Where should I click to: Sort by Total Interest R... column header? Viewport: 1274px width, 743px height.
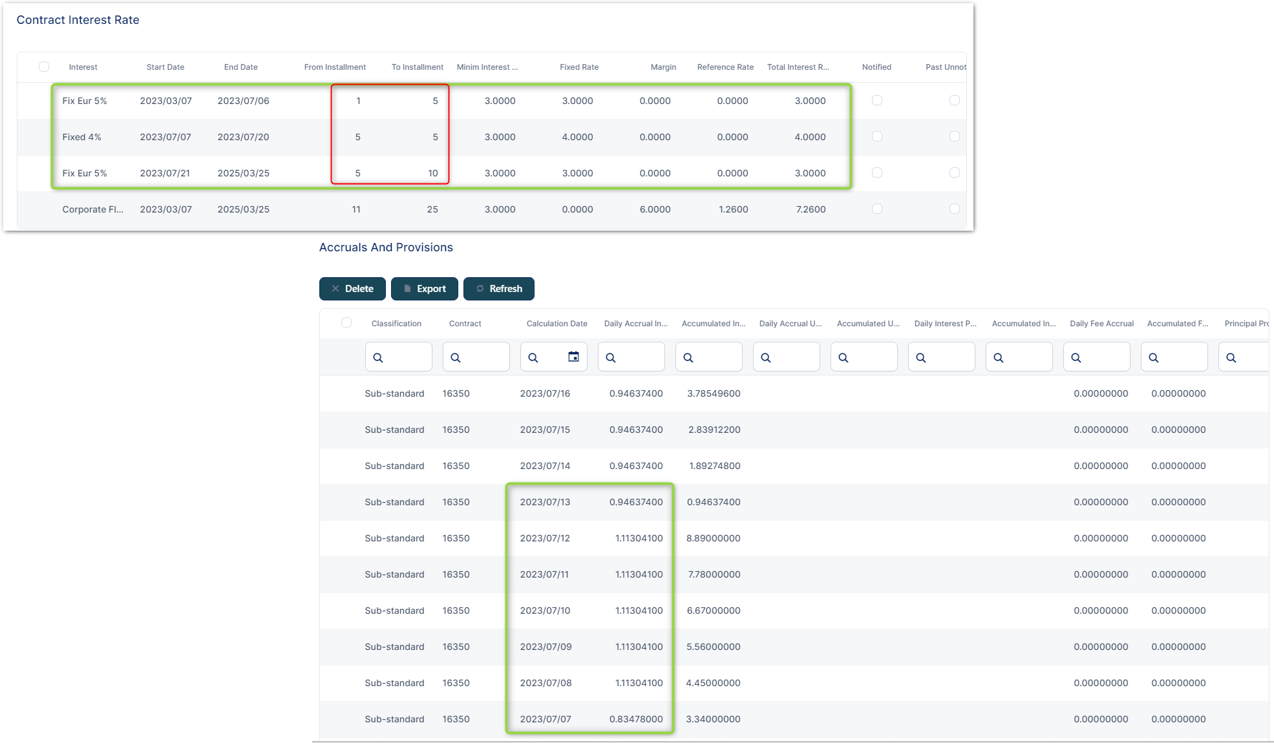pyautogui.click(x=798, y=67)
